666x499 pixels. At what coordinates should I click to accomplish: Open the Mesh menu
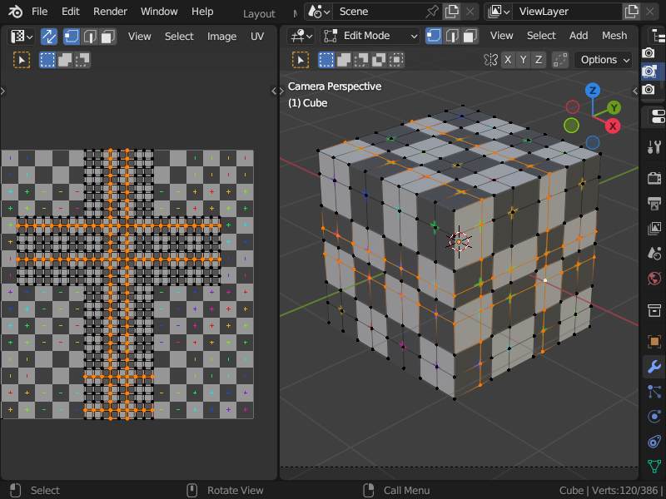click(614, 36)
